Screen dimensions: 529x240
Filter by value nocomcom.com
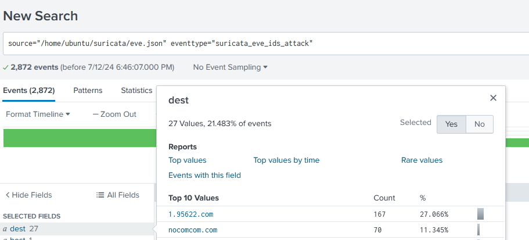coord(193,230)
